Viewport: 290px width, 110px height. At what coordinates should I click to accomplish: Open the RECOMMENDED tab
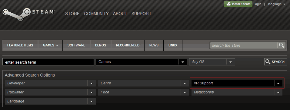(x=128, y=45)
